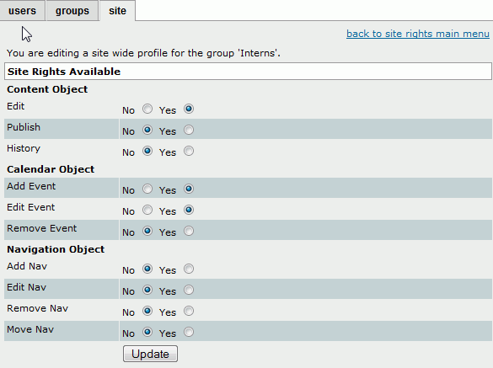This screenshot has width=493, height=368.
Task: Select the Yes option for Content Edit
Action: (x=189, y=109)
